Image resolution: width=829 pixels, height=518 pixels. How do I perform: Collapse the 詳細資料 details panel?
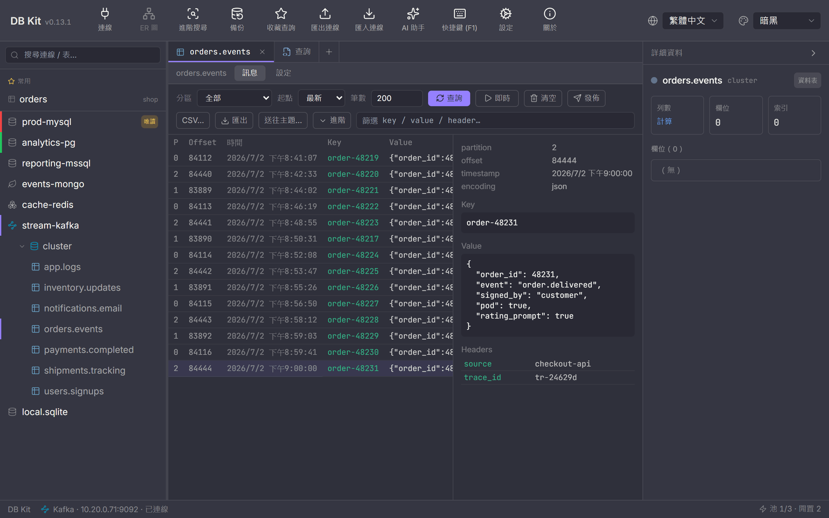813,53
